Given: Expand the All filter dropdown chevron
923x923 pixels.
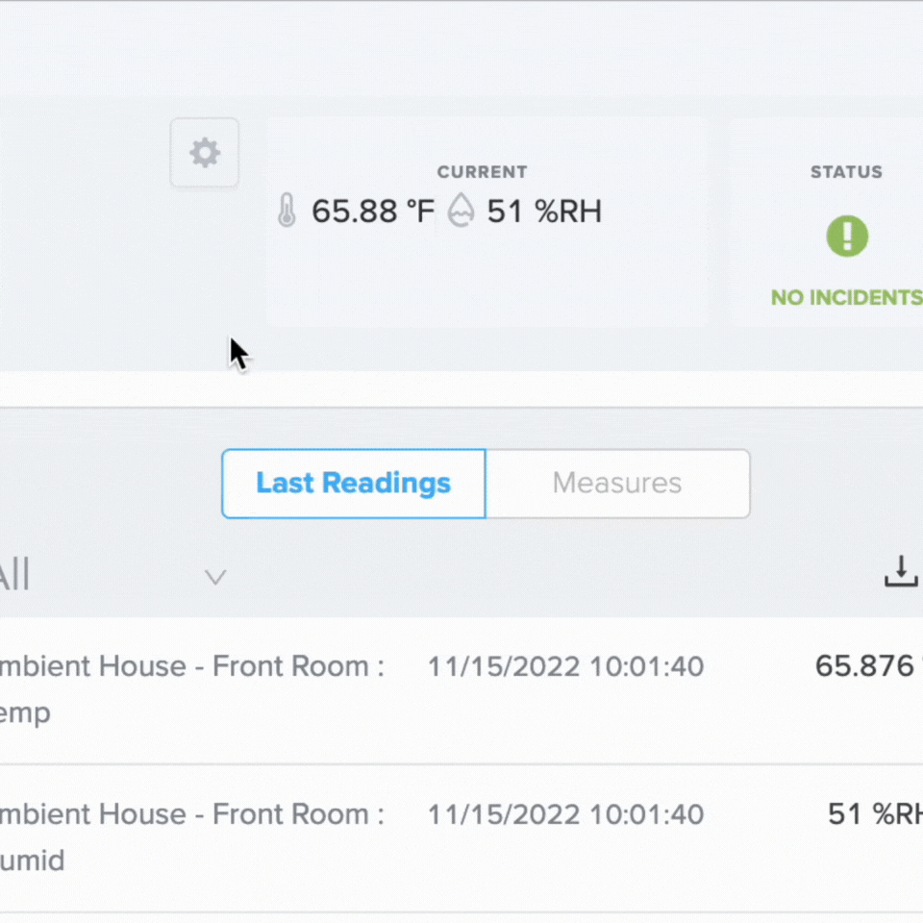Looking at the screenshot, I should pos(215,577).
